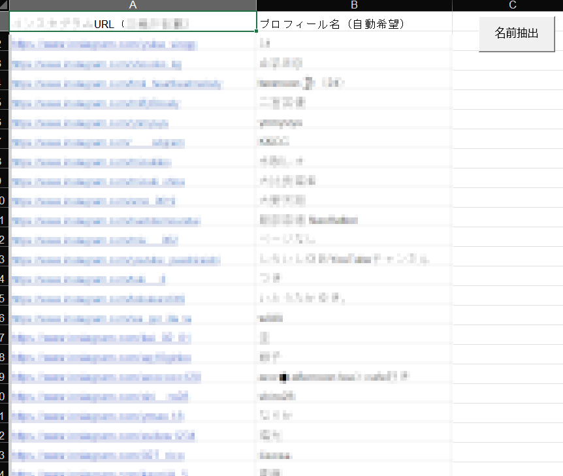
Task: Select column B header
Action: click(x=354, y=5)
